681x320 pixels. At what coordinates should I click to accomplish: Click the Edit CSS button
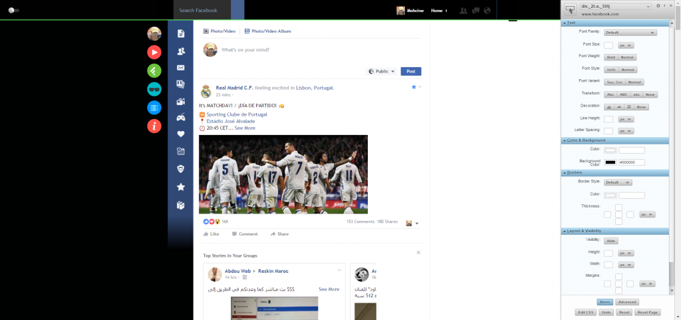[585, 312]
